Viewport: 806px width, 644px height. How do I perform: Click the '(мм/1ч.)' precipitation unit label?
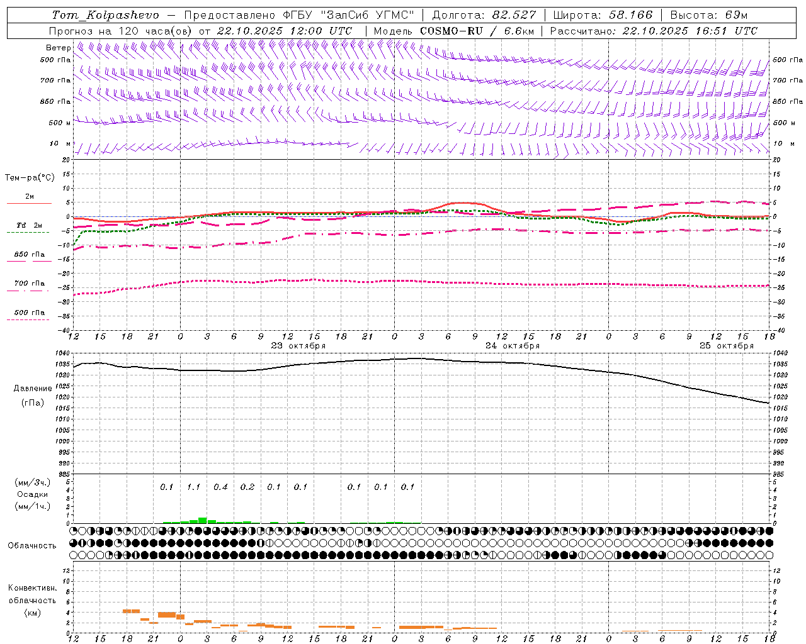pyautogui.click(x=33, y=506)
